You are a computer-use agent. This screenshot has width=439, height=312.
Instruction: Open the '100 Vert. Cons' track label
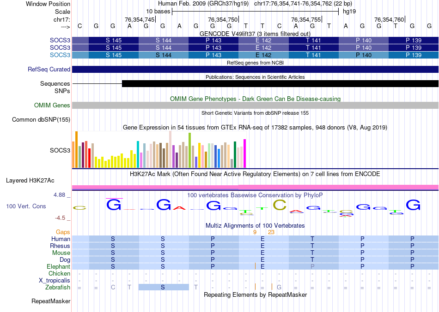click(x=26, y=206)
